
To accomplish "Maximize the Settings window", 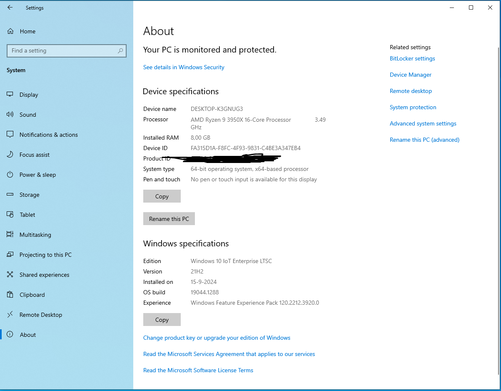I will (x=471, y=8).
